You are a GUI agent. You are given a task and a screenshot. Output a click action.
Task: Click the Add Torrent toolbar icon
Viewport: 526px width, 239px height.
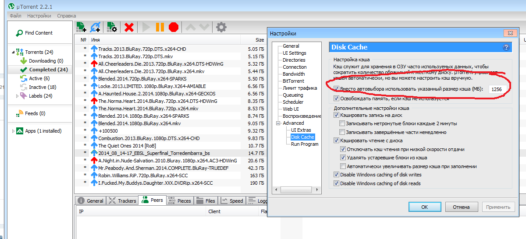pos(81,27)
